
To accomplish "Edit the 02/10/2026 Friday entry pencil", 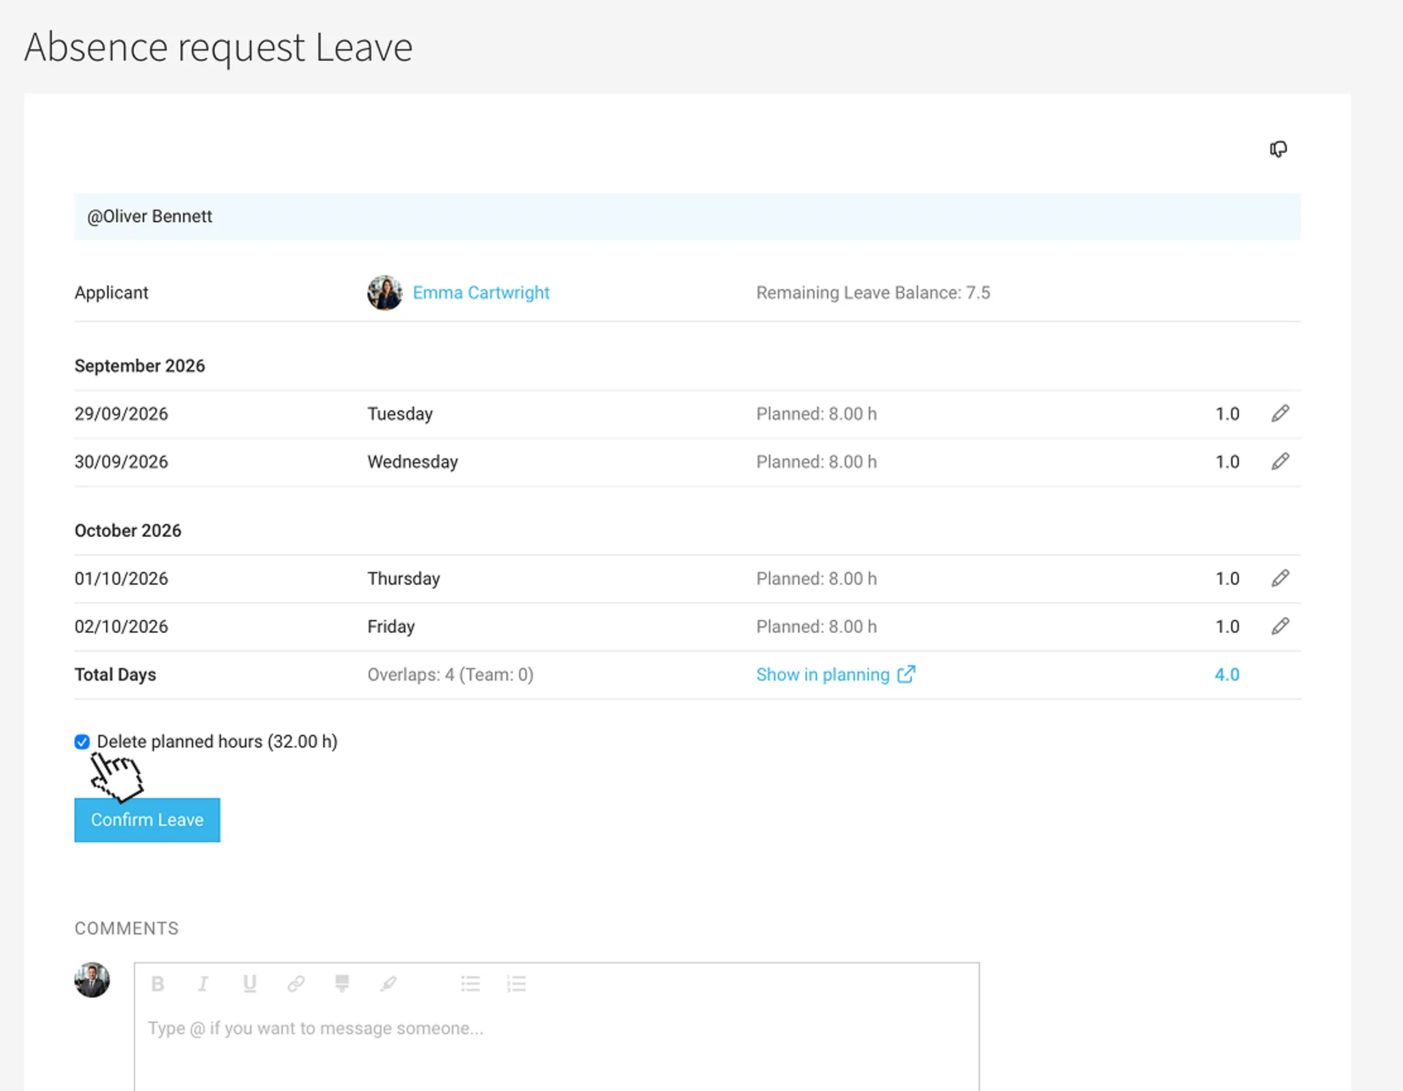I will click(x=1280, y=627).
